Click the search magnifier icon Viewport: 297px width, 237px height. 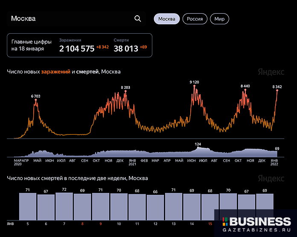pos(137,19)
